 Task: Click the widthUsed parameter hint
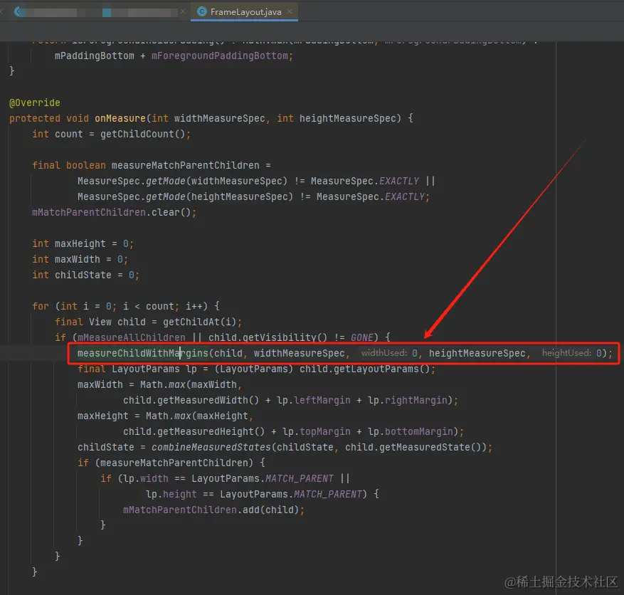point(384,353)
